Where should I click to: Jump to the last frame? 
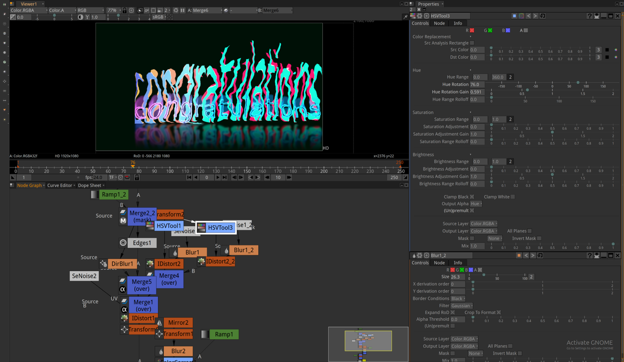[x=225, y=177]
